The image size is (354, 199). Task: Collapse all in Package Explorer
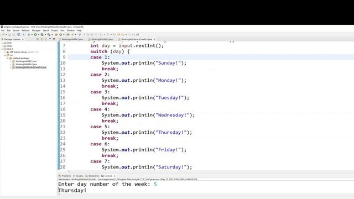coord(38,39)
